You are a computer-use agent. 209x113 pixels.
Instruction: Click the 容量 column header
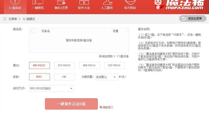point(115,31)
